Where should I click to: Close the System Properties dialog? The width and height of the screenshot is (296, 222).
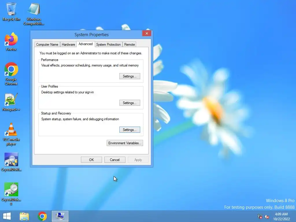coord(147,34)
